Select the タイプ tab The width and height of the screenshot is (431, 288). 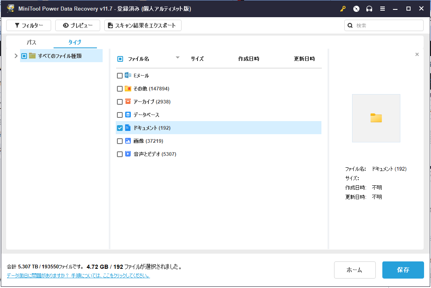point(75,43)
